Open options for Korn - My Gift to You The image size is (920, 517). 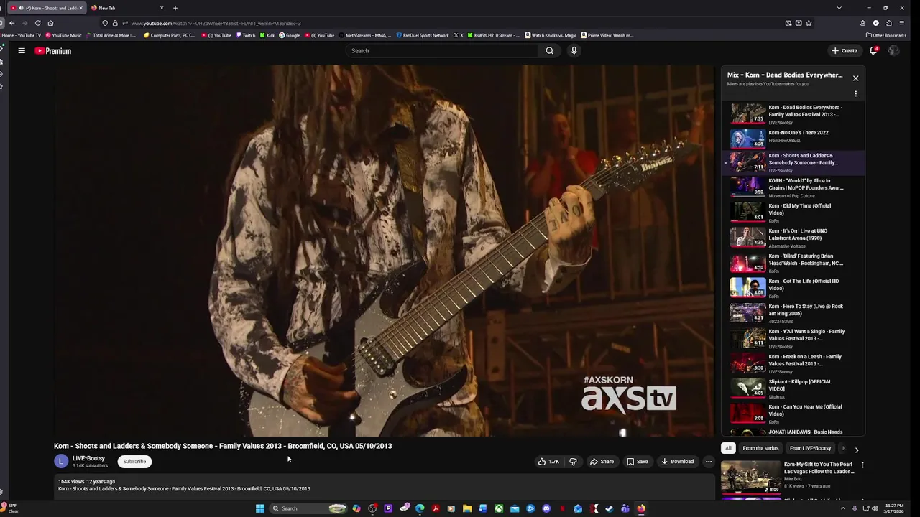862,465
